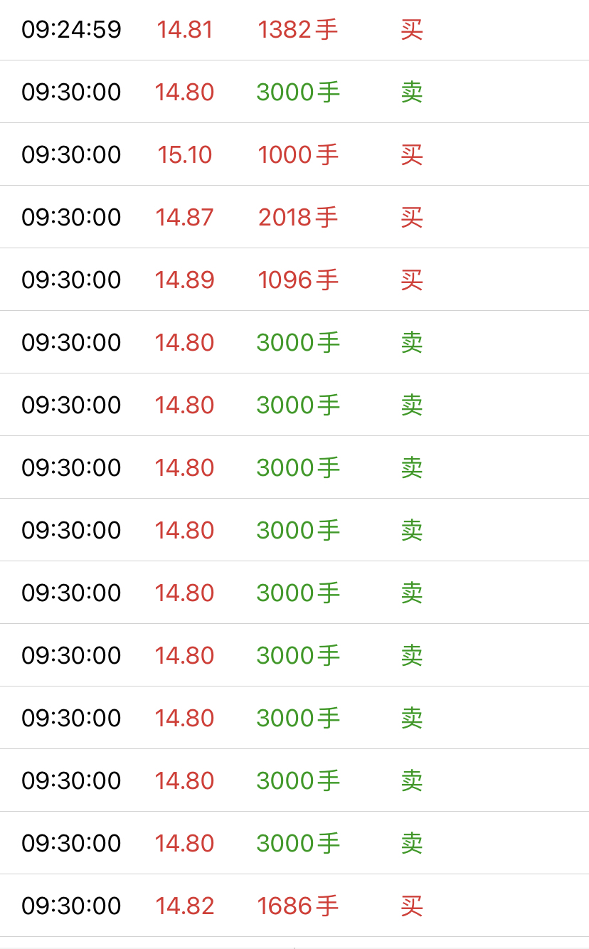This screenshot has height=949, width=589.
Task: Click the 1686手 volume figure
Action: [298, 906]
